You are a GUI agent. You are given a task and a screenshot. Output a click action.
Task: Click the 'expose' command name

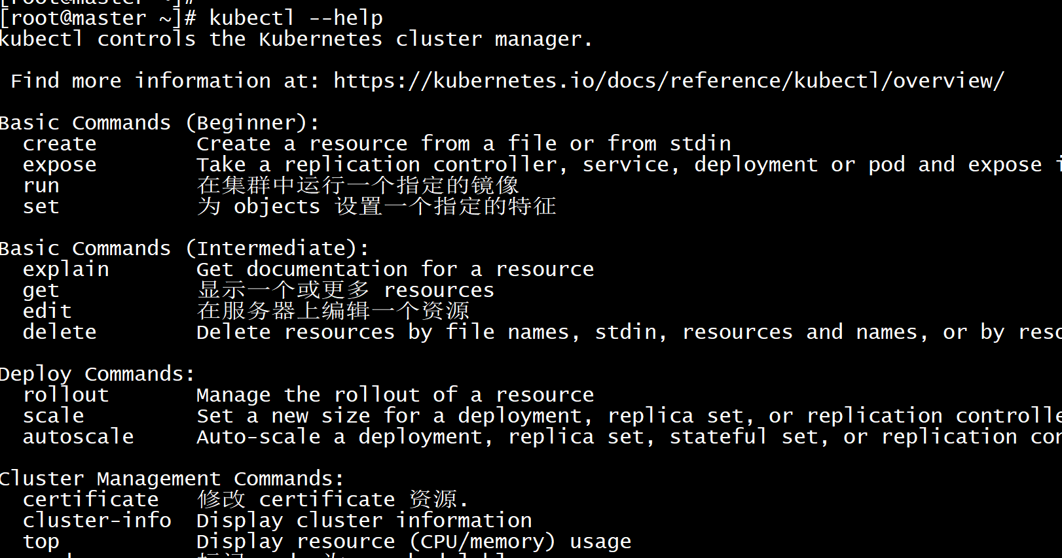60,165
